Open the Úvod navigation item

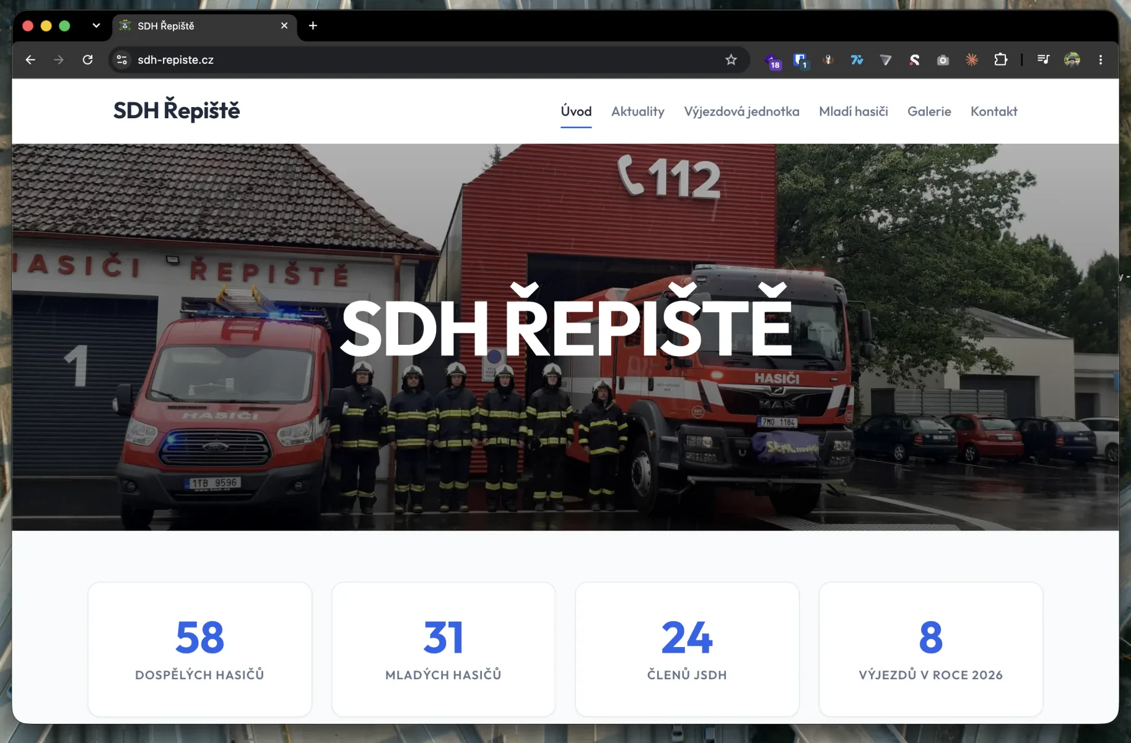[576, 111]
